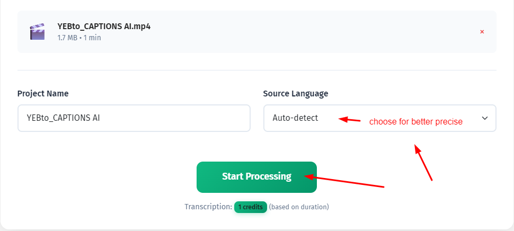Image resolution: width=514 pixels, height=231 pixels.
Task: Expand the Source Language chevron arrow
Action: coord(485,118)
